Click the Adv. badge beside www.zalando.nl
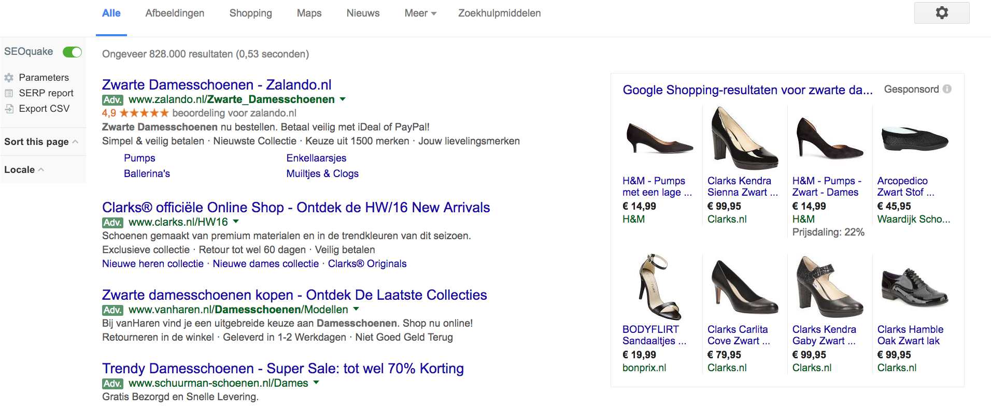This screenshot has width=991, height=409. click(112, 100)
